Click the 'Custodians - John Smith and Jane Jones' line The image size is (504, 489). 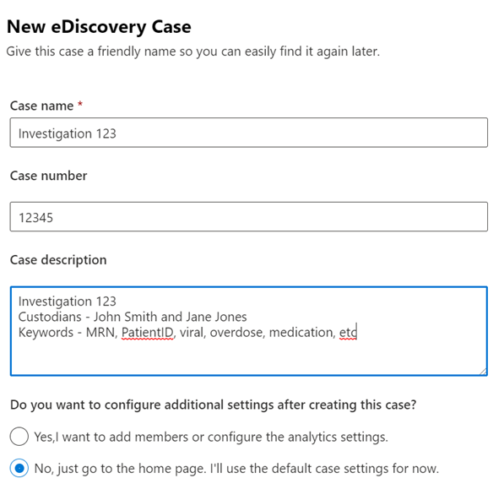tap(133, 317)
